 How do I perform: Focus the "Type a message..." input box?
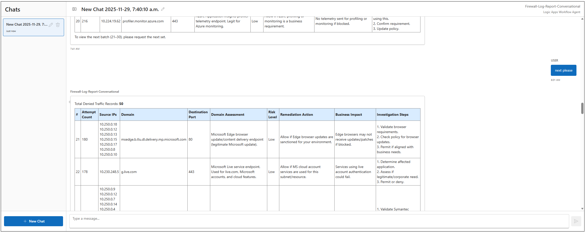(x=319, y=221)
